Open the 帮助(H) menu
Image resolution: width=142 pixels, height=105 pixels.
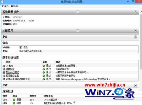15,6
